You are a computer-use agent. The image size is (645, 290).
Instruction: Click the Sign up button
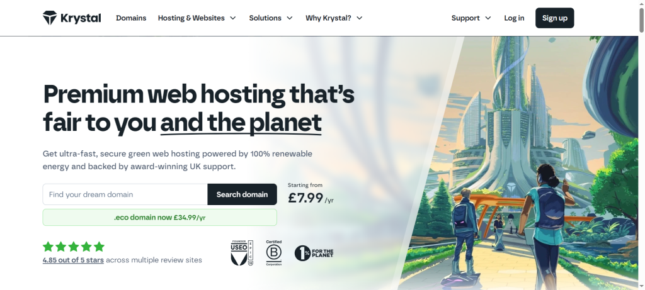pos(554,18)
